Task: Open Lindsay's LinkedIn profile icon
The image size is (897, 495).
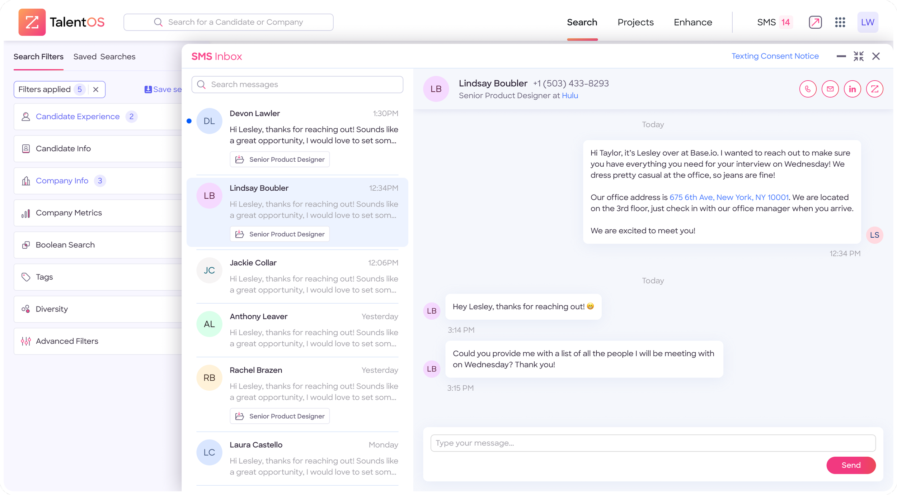Action: tap(852, 89)
